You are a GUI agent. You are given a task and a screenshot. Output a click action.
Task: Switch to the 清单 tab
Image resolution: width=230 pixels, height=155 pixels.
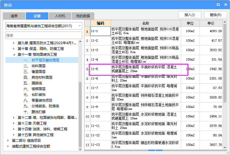[14, 16]
